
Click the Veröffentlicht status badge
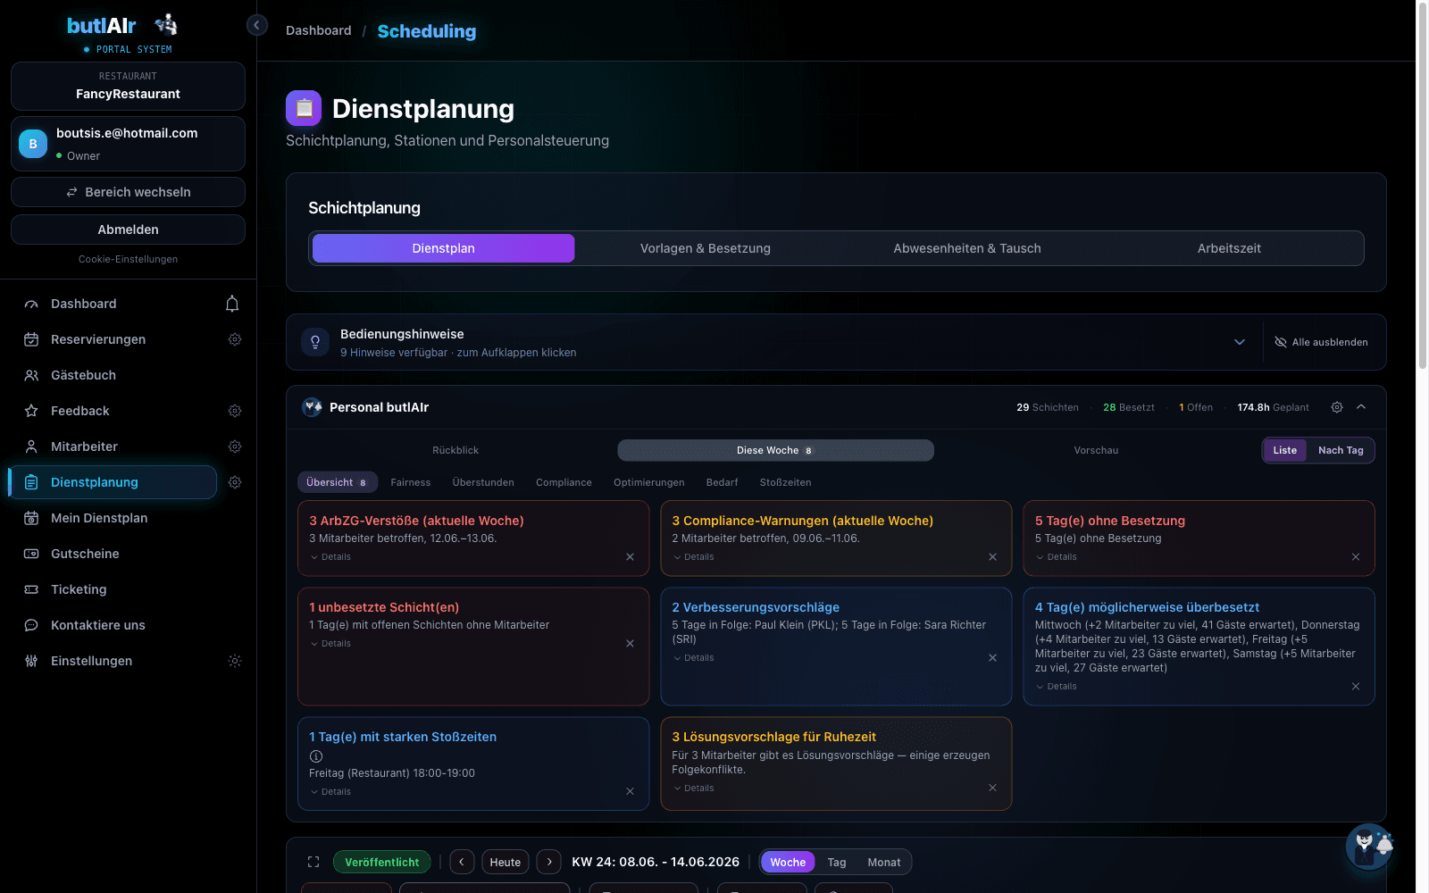click(382, 862)
